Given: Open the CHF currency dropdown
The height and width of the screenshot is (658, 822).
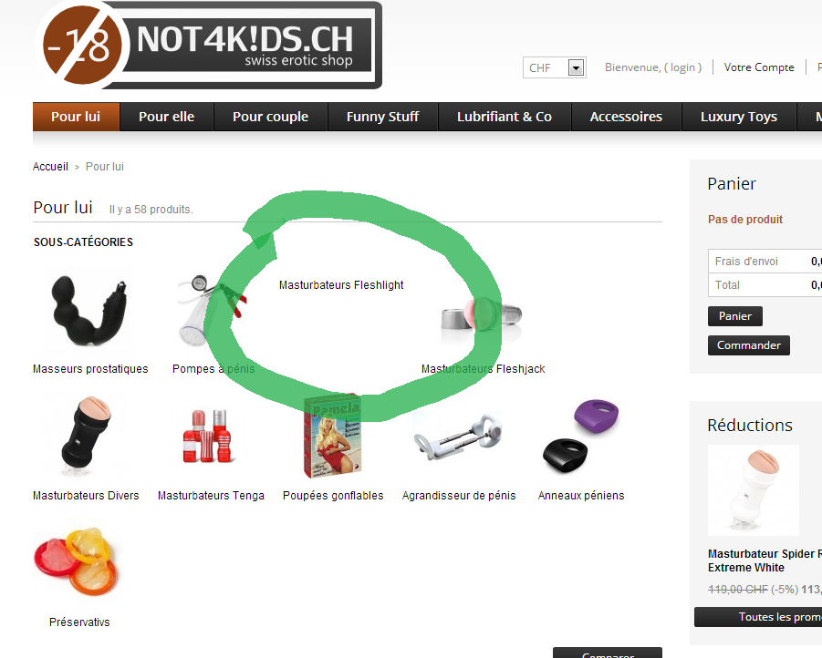Looking at the screenshot, I should [x=554, y=67].
